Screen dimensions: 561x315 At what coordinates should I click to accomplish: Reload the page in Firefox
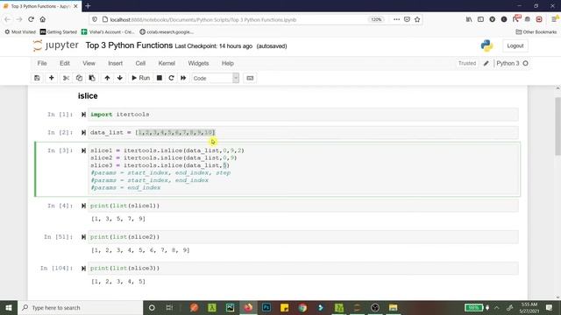32,19
